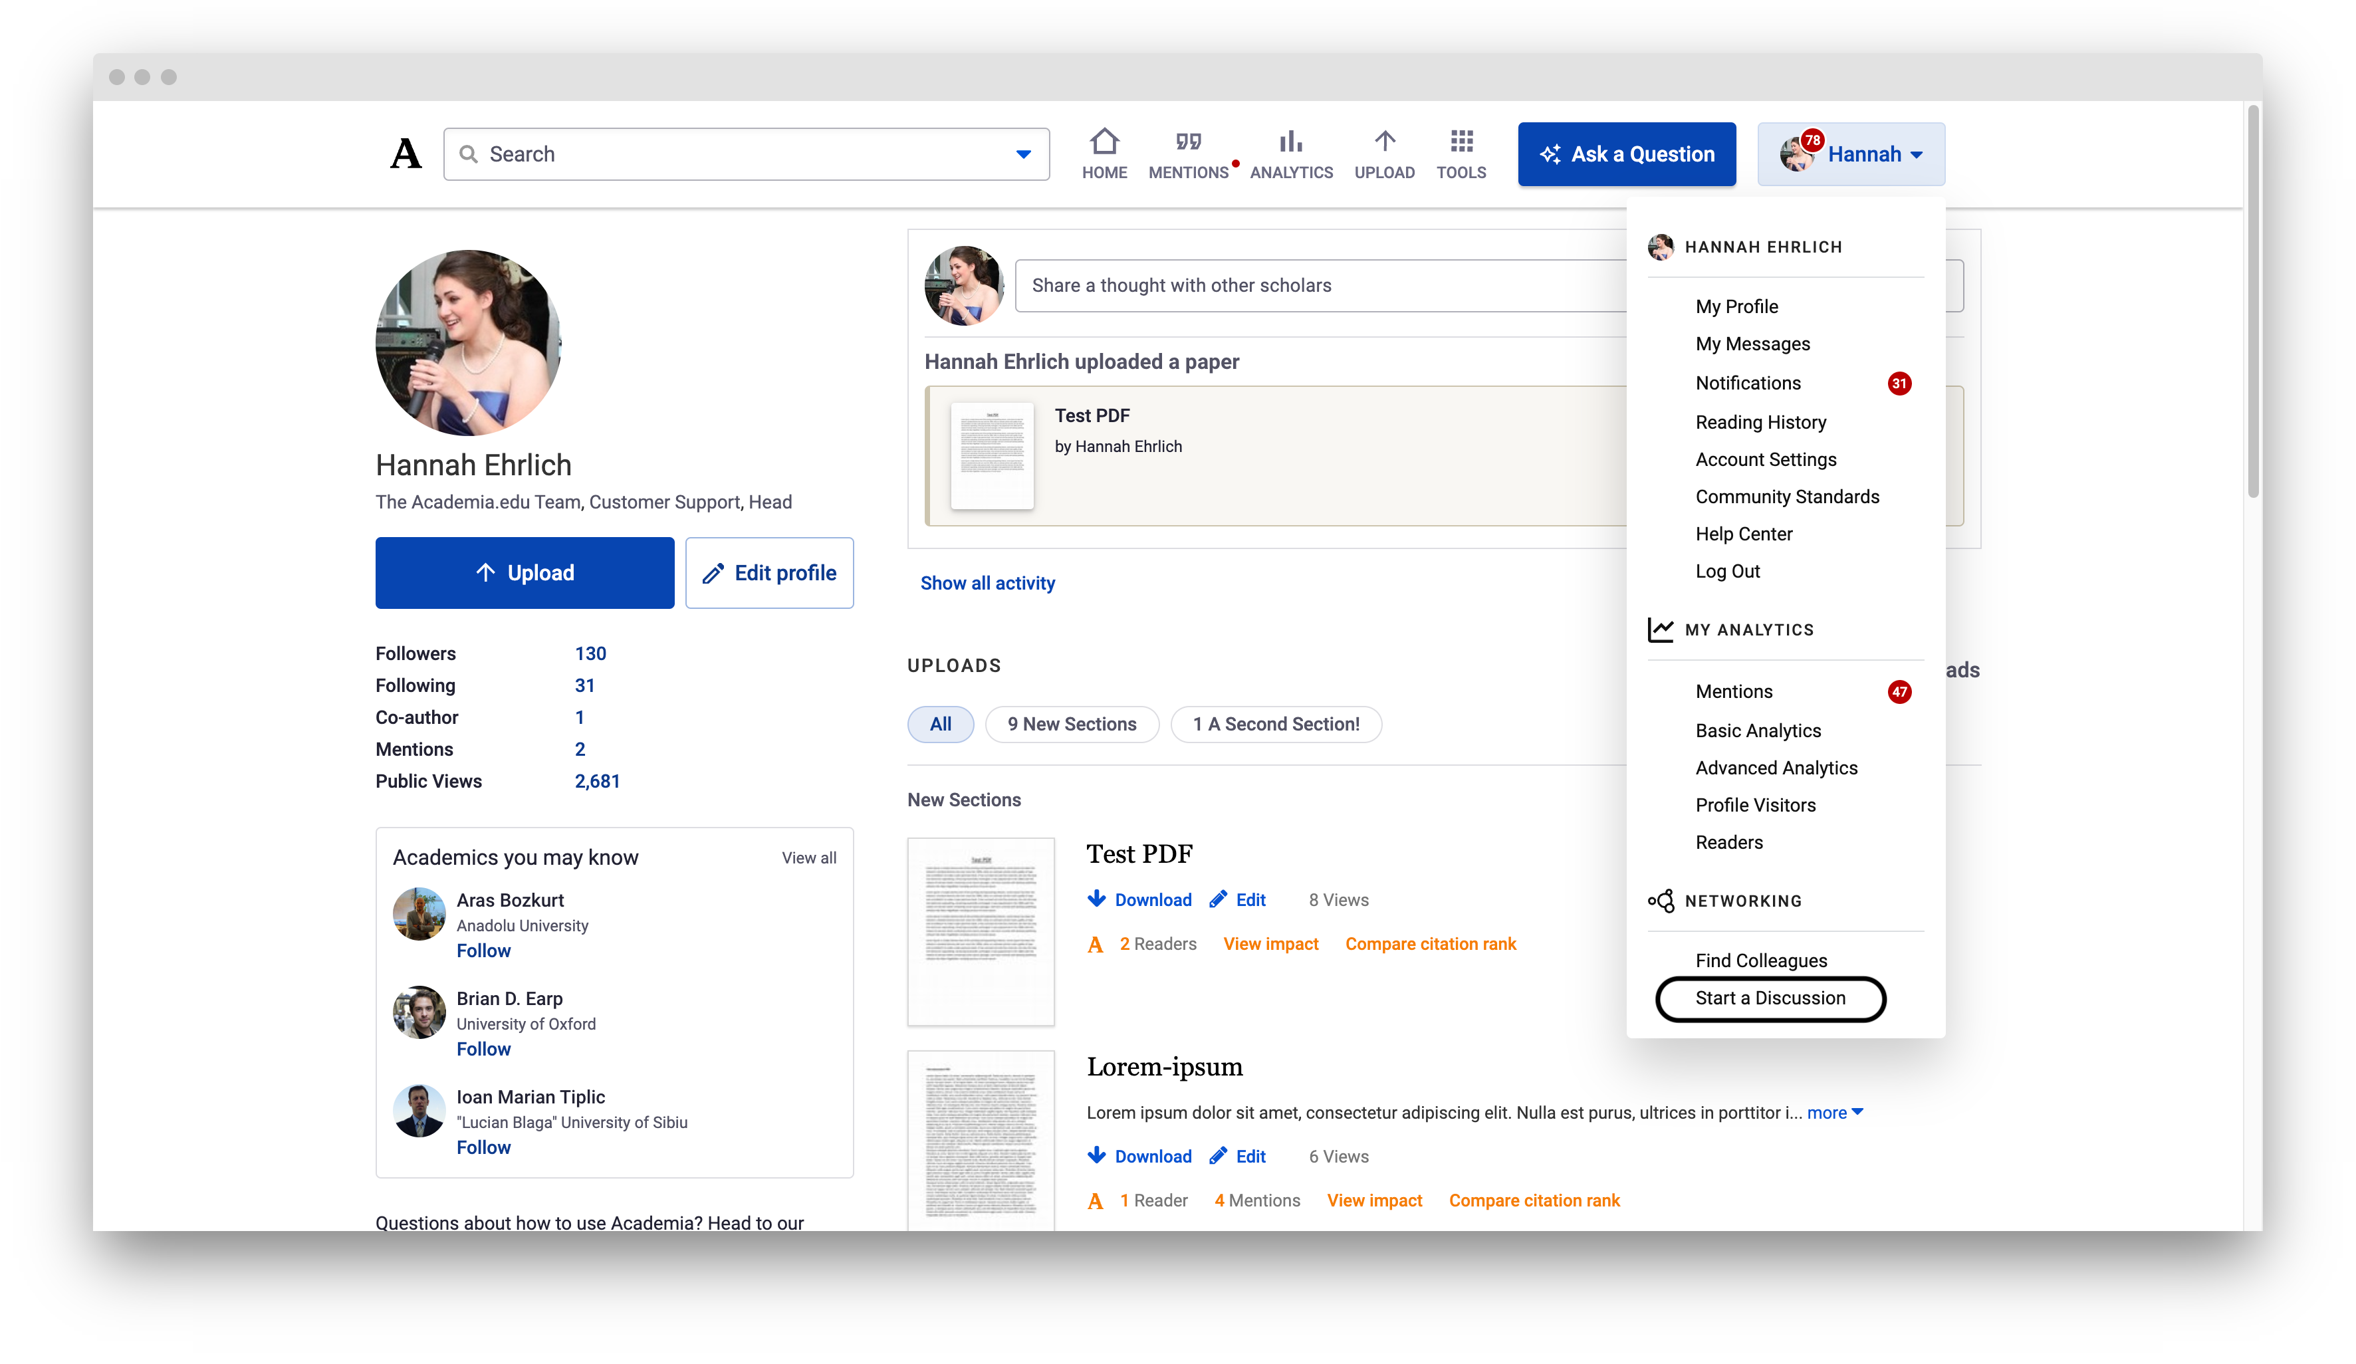Click the Search input field
2356x1364 pixels.
pyautogui.click(x=746, y=154)
